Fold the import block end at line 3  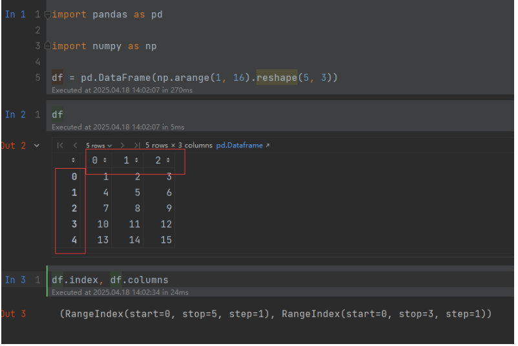coord(48,46)
